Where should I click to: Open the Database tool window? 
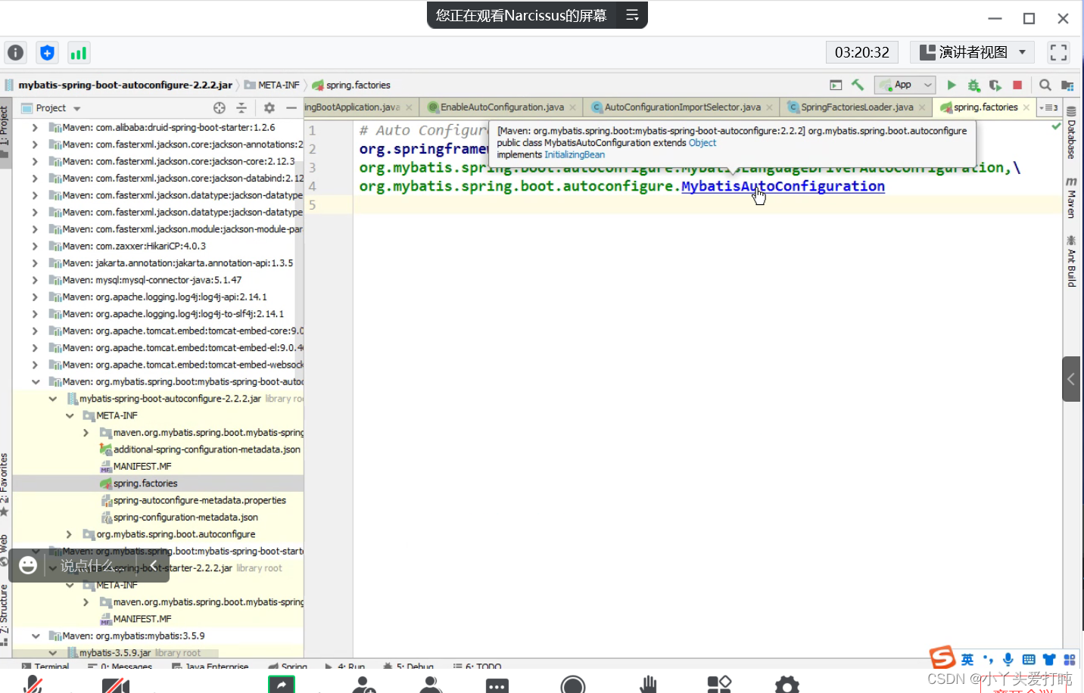(x=1071, y=133)
